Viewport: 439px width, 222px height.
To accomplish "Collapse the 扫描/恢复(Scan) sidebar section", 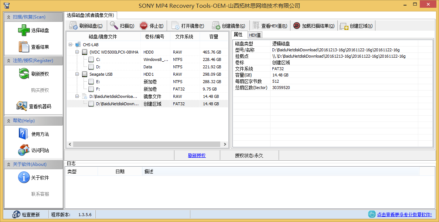I will (x=8, y=17).
